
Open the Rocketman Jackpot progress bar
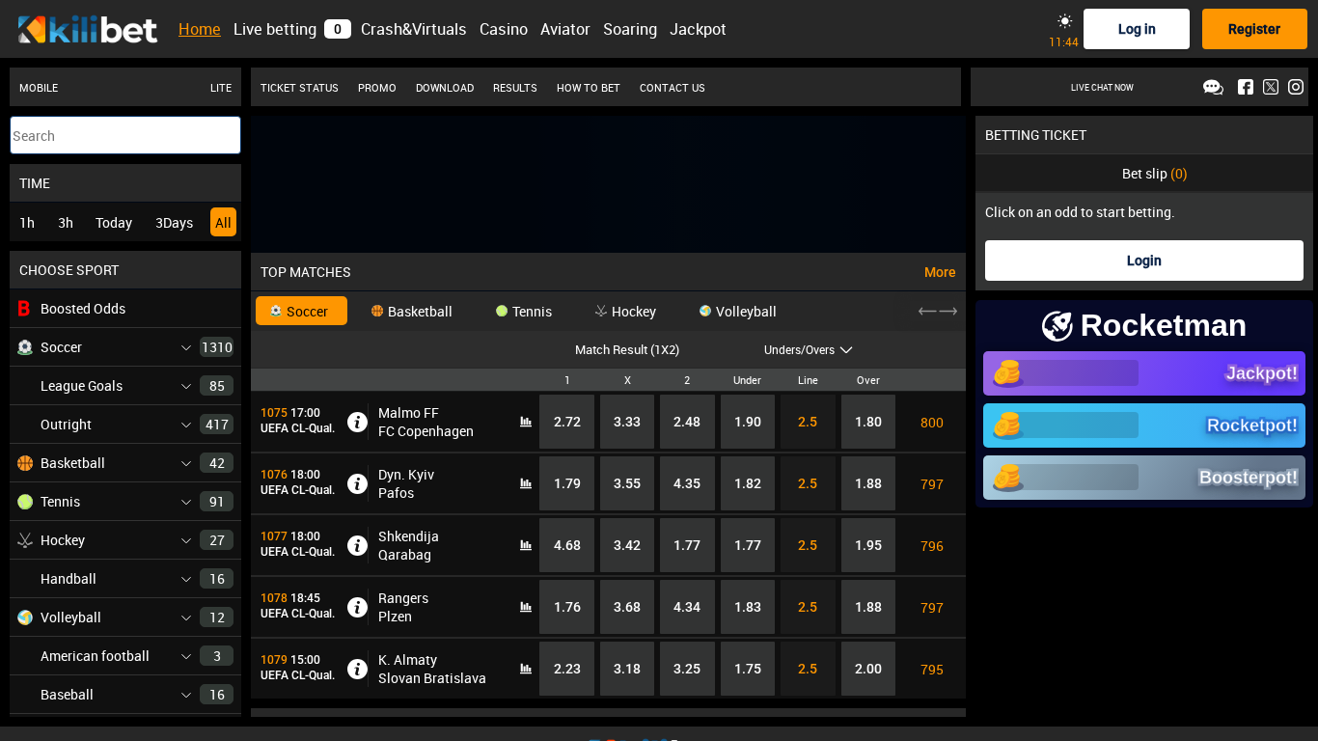[x=1143, y=373]
